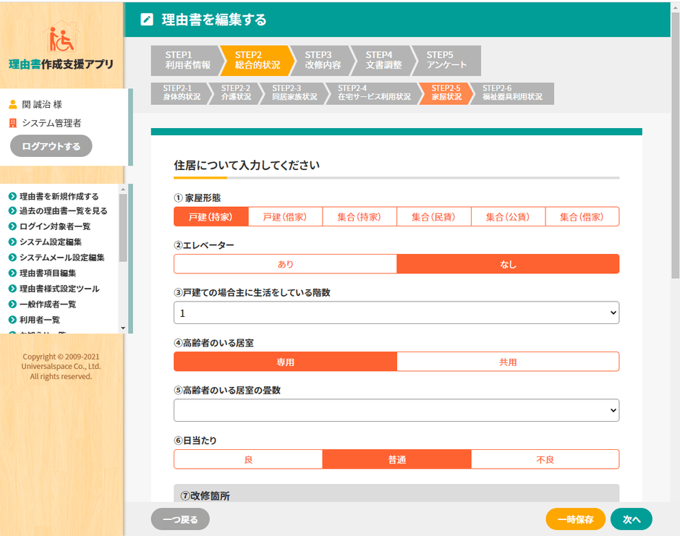Viewport: 680px width, 536px height.
Task: Click the orange user profile icon
Action: coord(12,104)
